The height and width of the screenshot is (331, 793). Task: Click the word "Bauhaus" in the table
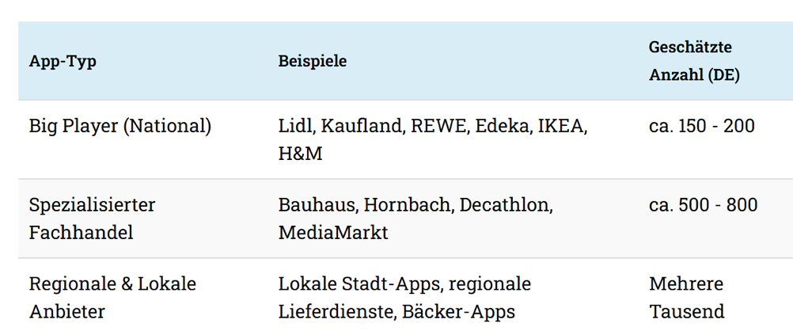pos(318,205)
